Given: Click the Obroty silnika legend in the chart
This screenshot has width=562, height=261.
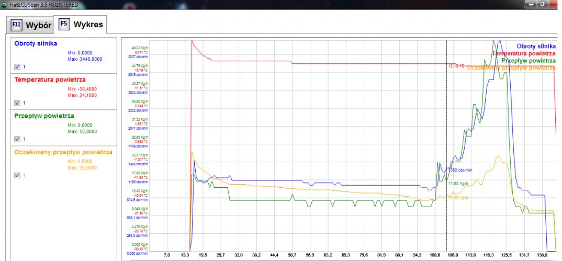Looking at the screenshot, I should point(536,46).
